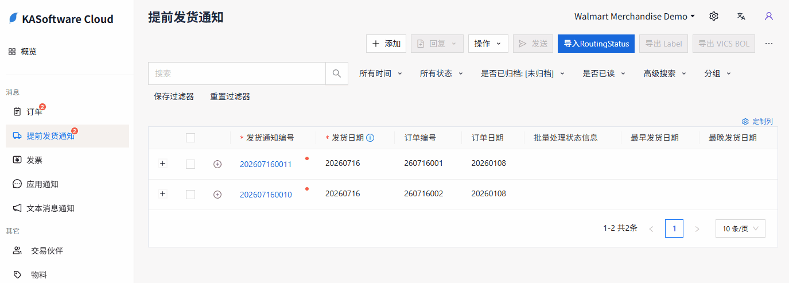Click the language translate icon
789x283 pixels.
[741, 16]
